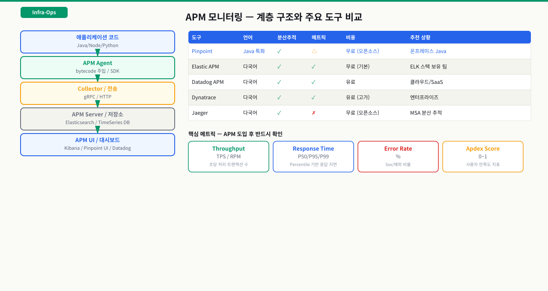Click the ELK 스택 보유 팀 cell
The height and width of the screenshot is (291, 548).
tap(429, 67)
